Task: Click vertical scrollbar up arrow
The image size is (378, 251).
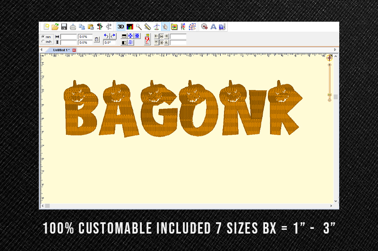Action: coord(335,56)
